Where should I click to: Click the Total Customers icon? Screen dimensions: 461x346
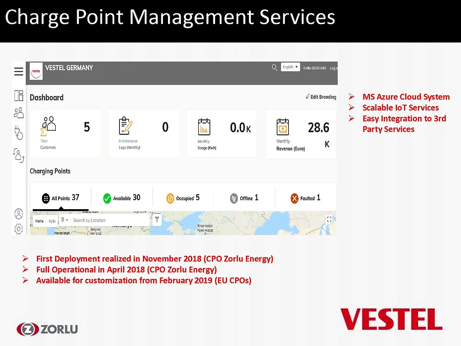(48, 126)
